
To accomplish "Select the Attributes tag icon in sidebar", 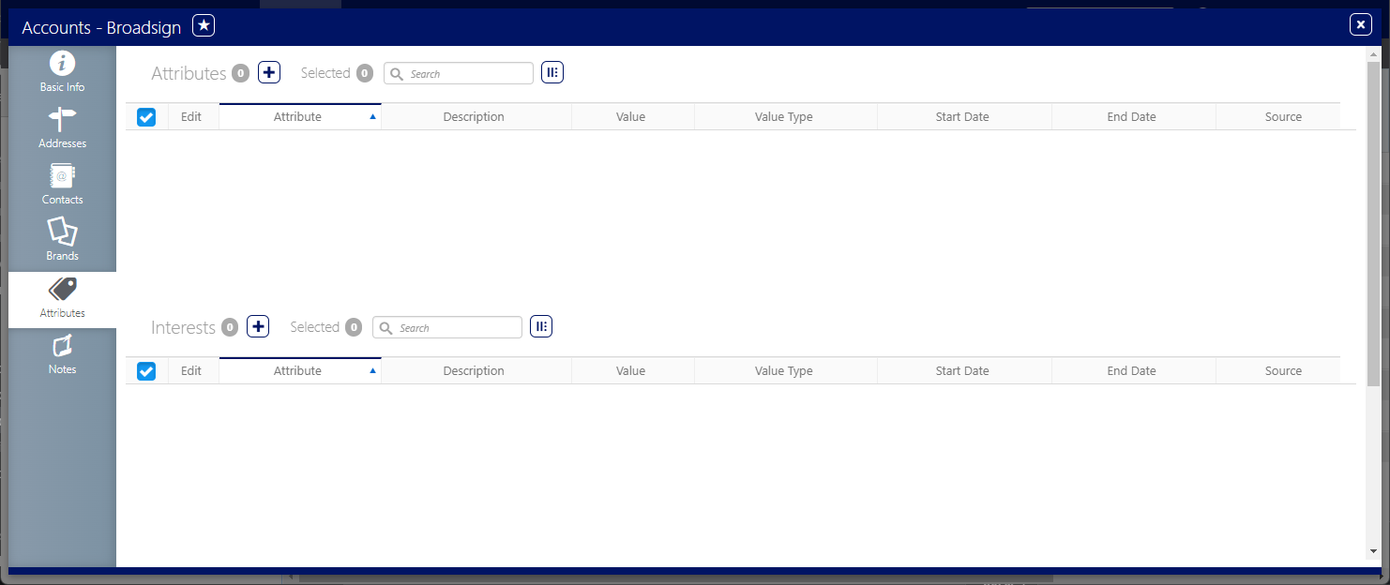I will tap(62, 290).
